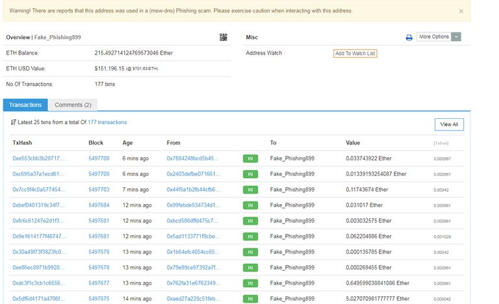Open transaction 0x5df6d4171a4786f...
Image resolution: width=499 pixels, height=304 pixels.
(38, 299)
